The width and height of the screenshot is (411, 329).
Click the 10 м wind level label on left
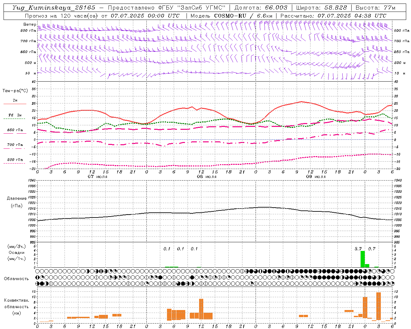point(31,73)
